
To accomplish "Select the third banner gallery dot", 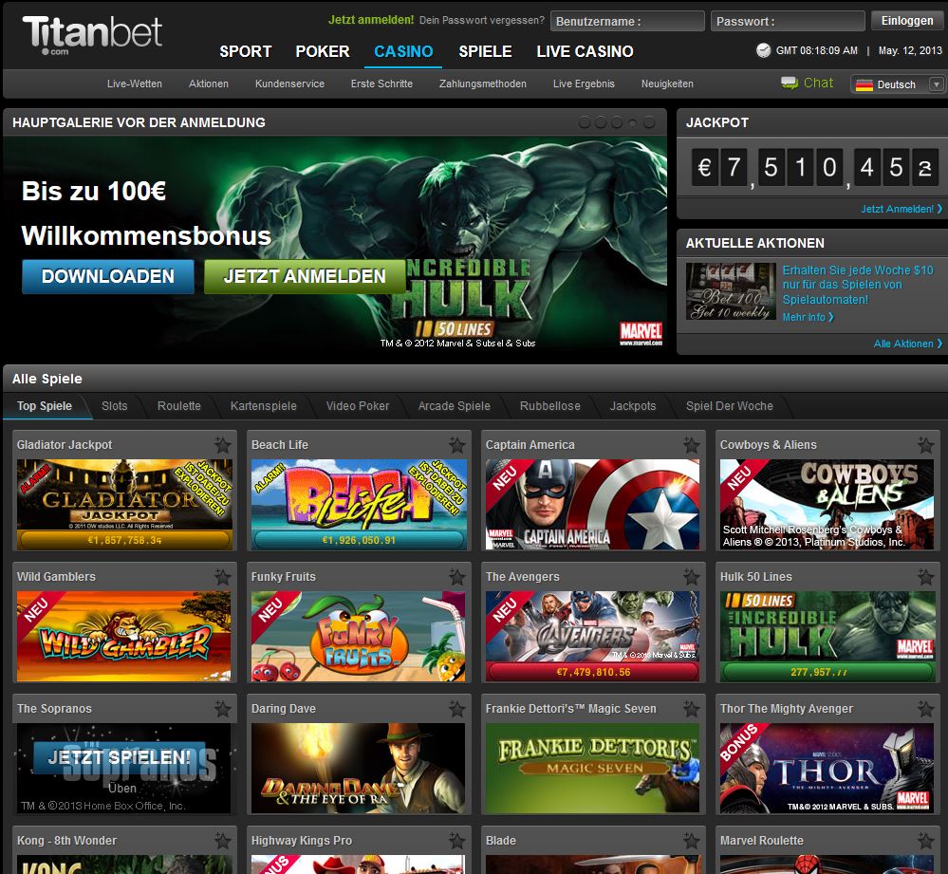I will pyautogui.click(x=617, y=122).
